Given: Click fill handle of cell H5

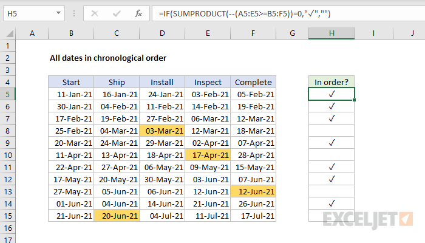Looking at the screenshot, I should (x=354, y=100).
